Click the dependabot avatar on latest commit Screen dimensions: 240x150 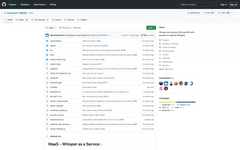point(47,35)
